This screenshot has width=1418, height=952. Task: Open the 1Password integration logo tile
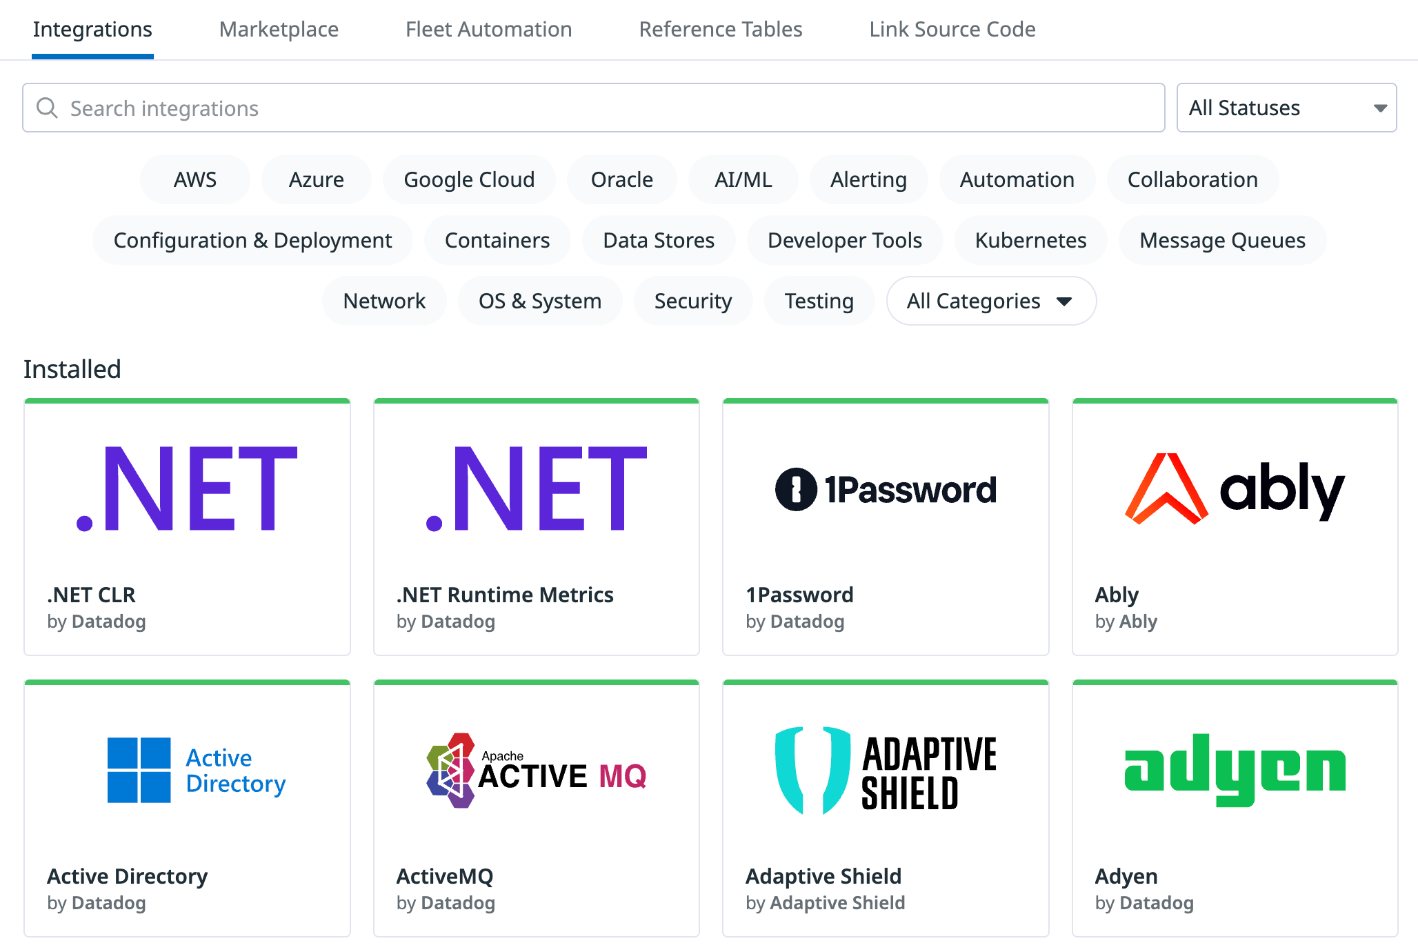[886, 490]
